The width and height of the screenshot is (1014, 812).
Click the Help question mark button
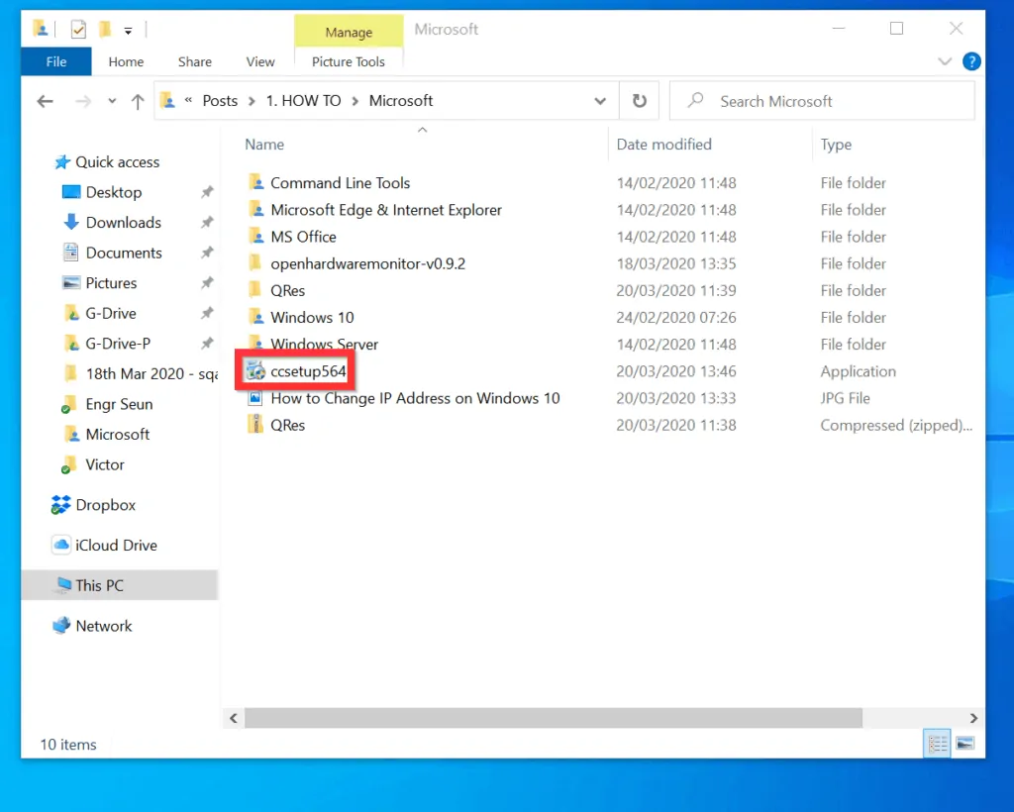click(x=971, y=61)
